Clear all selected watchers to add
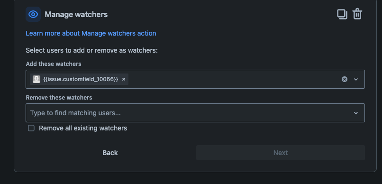382x184 pixels. (345, 79)
